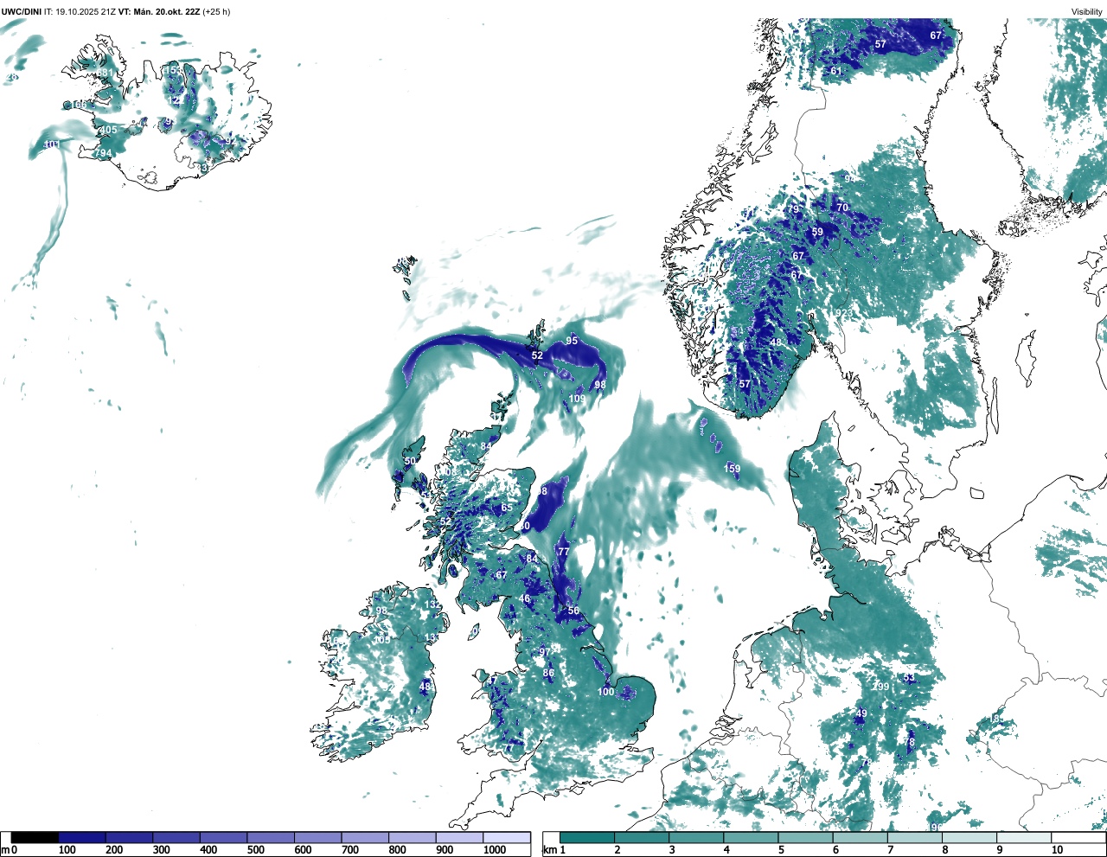Click the 1000 tick label on the metre scale
The height and width of the screenshot is (857, 1107).
(x=495, y=850)
